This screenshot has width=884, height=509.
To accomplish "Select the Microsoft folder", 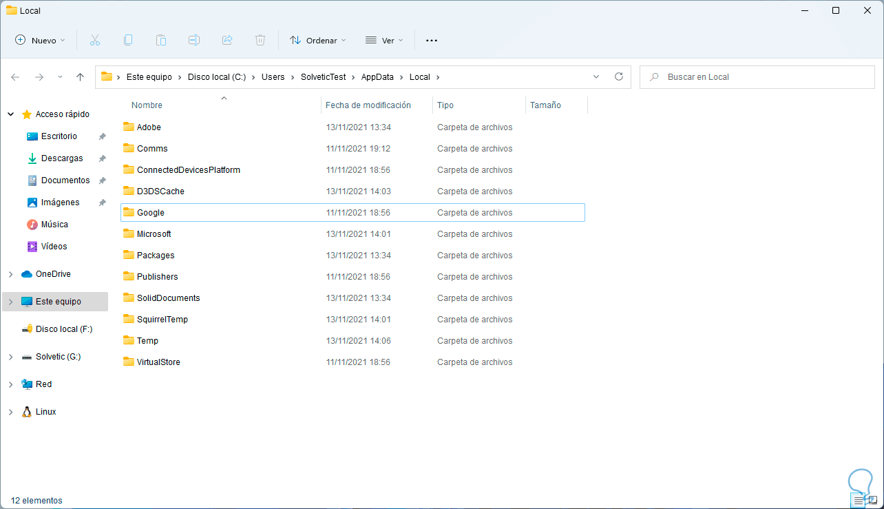I will (154, 234).
